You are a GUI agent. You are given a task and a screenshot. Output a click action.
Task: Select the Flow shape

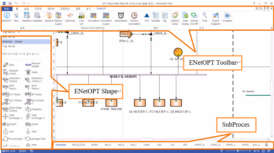(x=9, y=65)
